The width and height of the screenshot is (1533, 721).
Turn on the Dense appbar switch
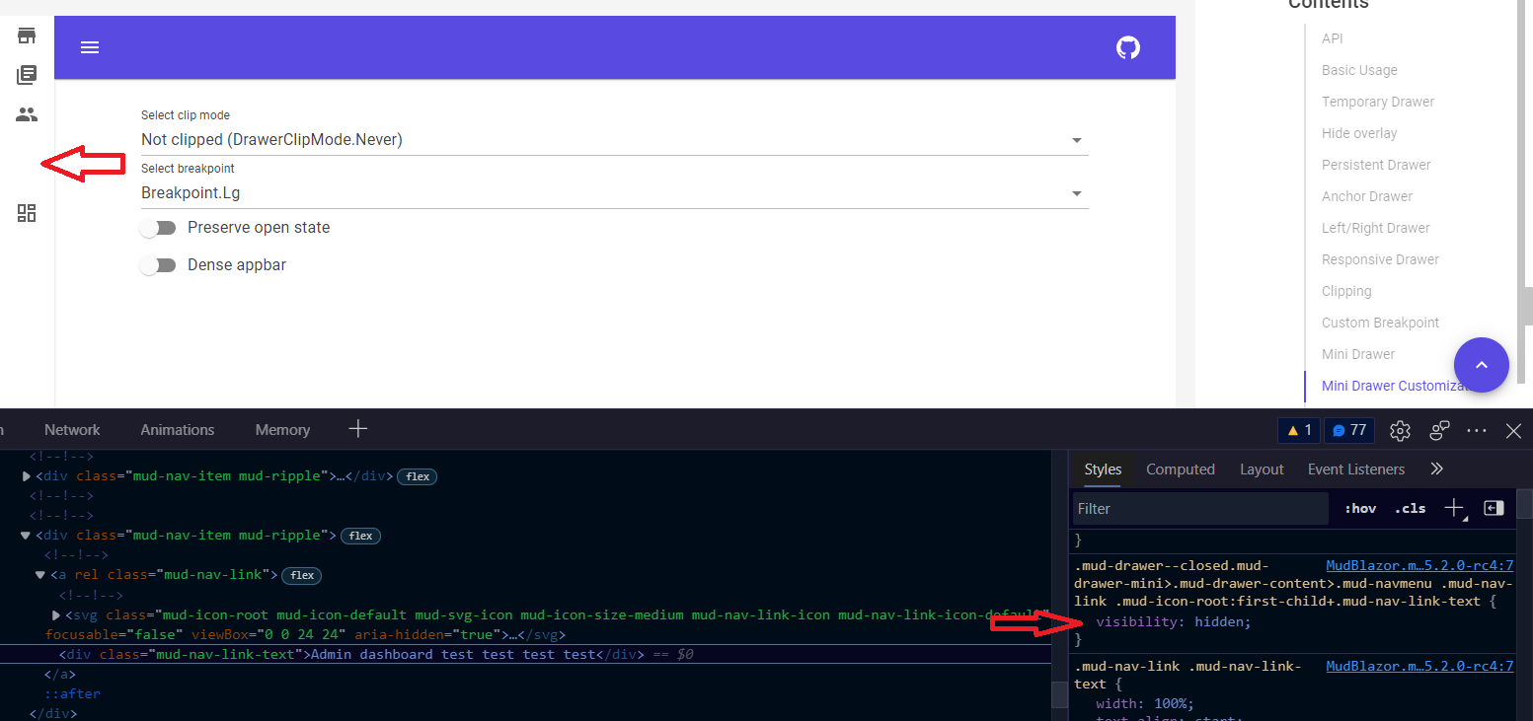pos(158,264)
